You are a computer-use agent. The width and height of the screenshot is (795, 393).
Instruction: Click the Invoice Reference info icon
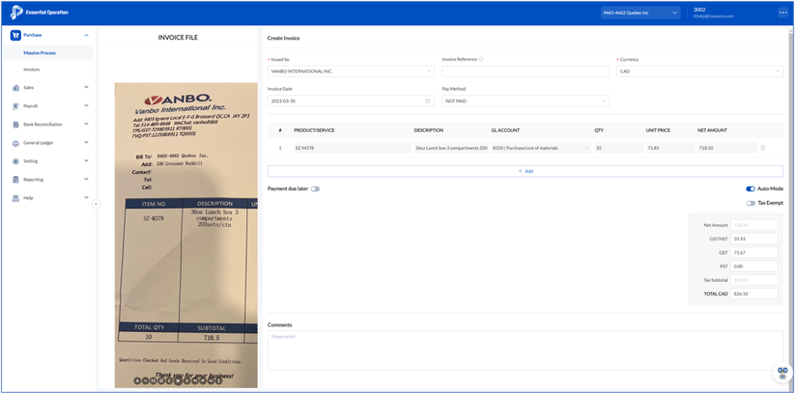coord(480,59)
